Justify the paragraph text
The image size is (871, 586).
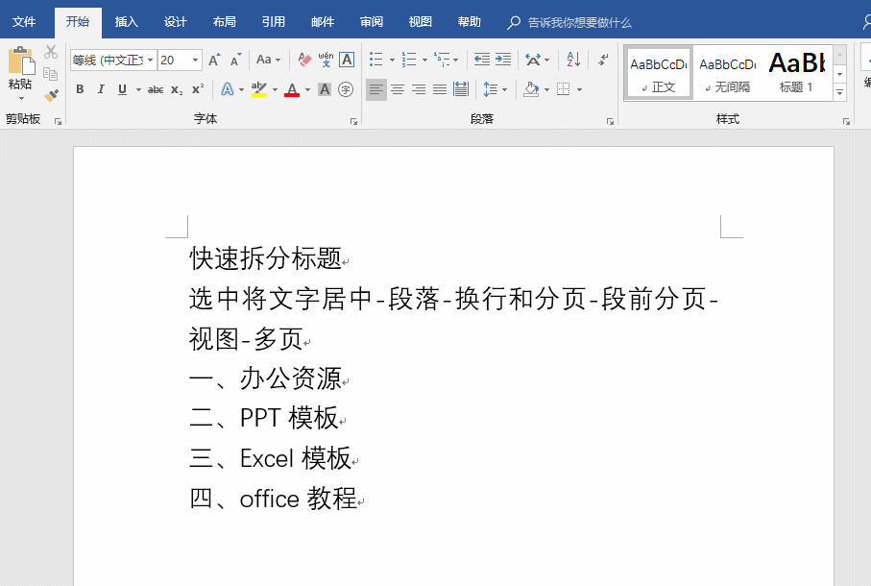tap(440, 89)
